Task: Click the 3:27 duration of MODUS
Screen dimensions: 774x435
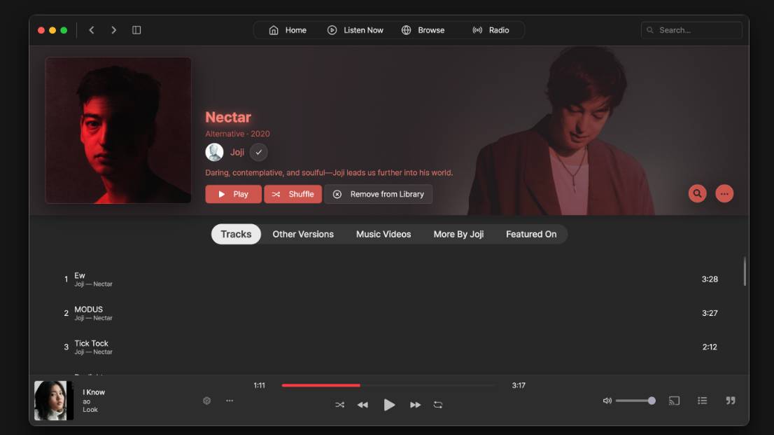Action: [710, 313]
